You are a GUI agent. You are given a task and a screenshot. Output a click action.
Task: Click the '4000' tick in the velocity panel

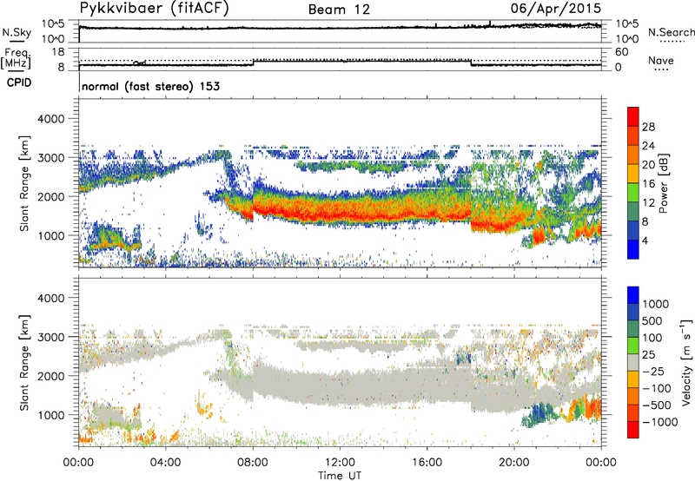51,298
